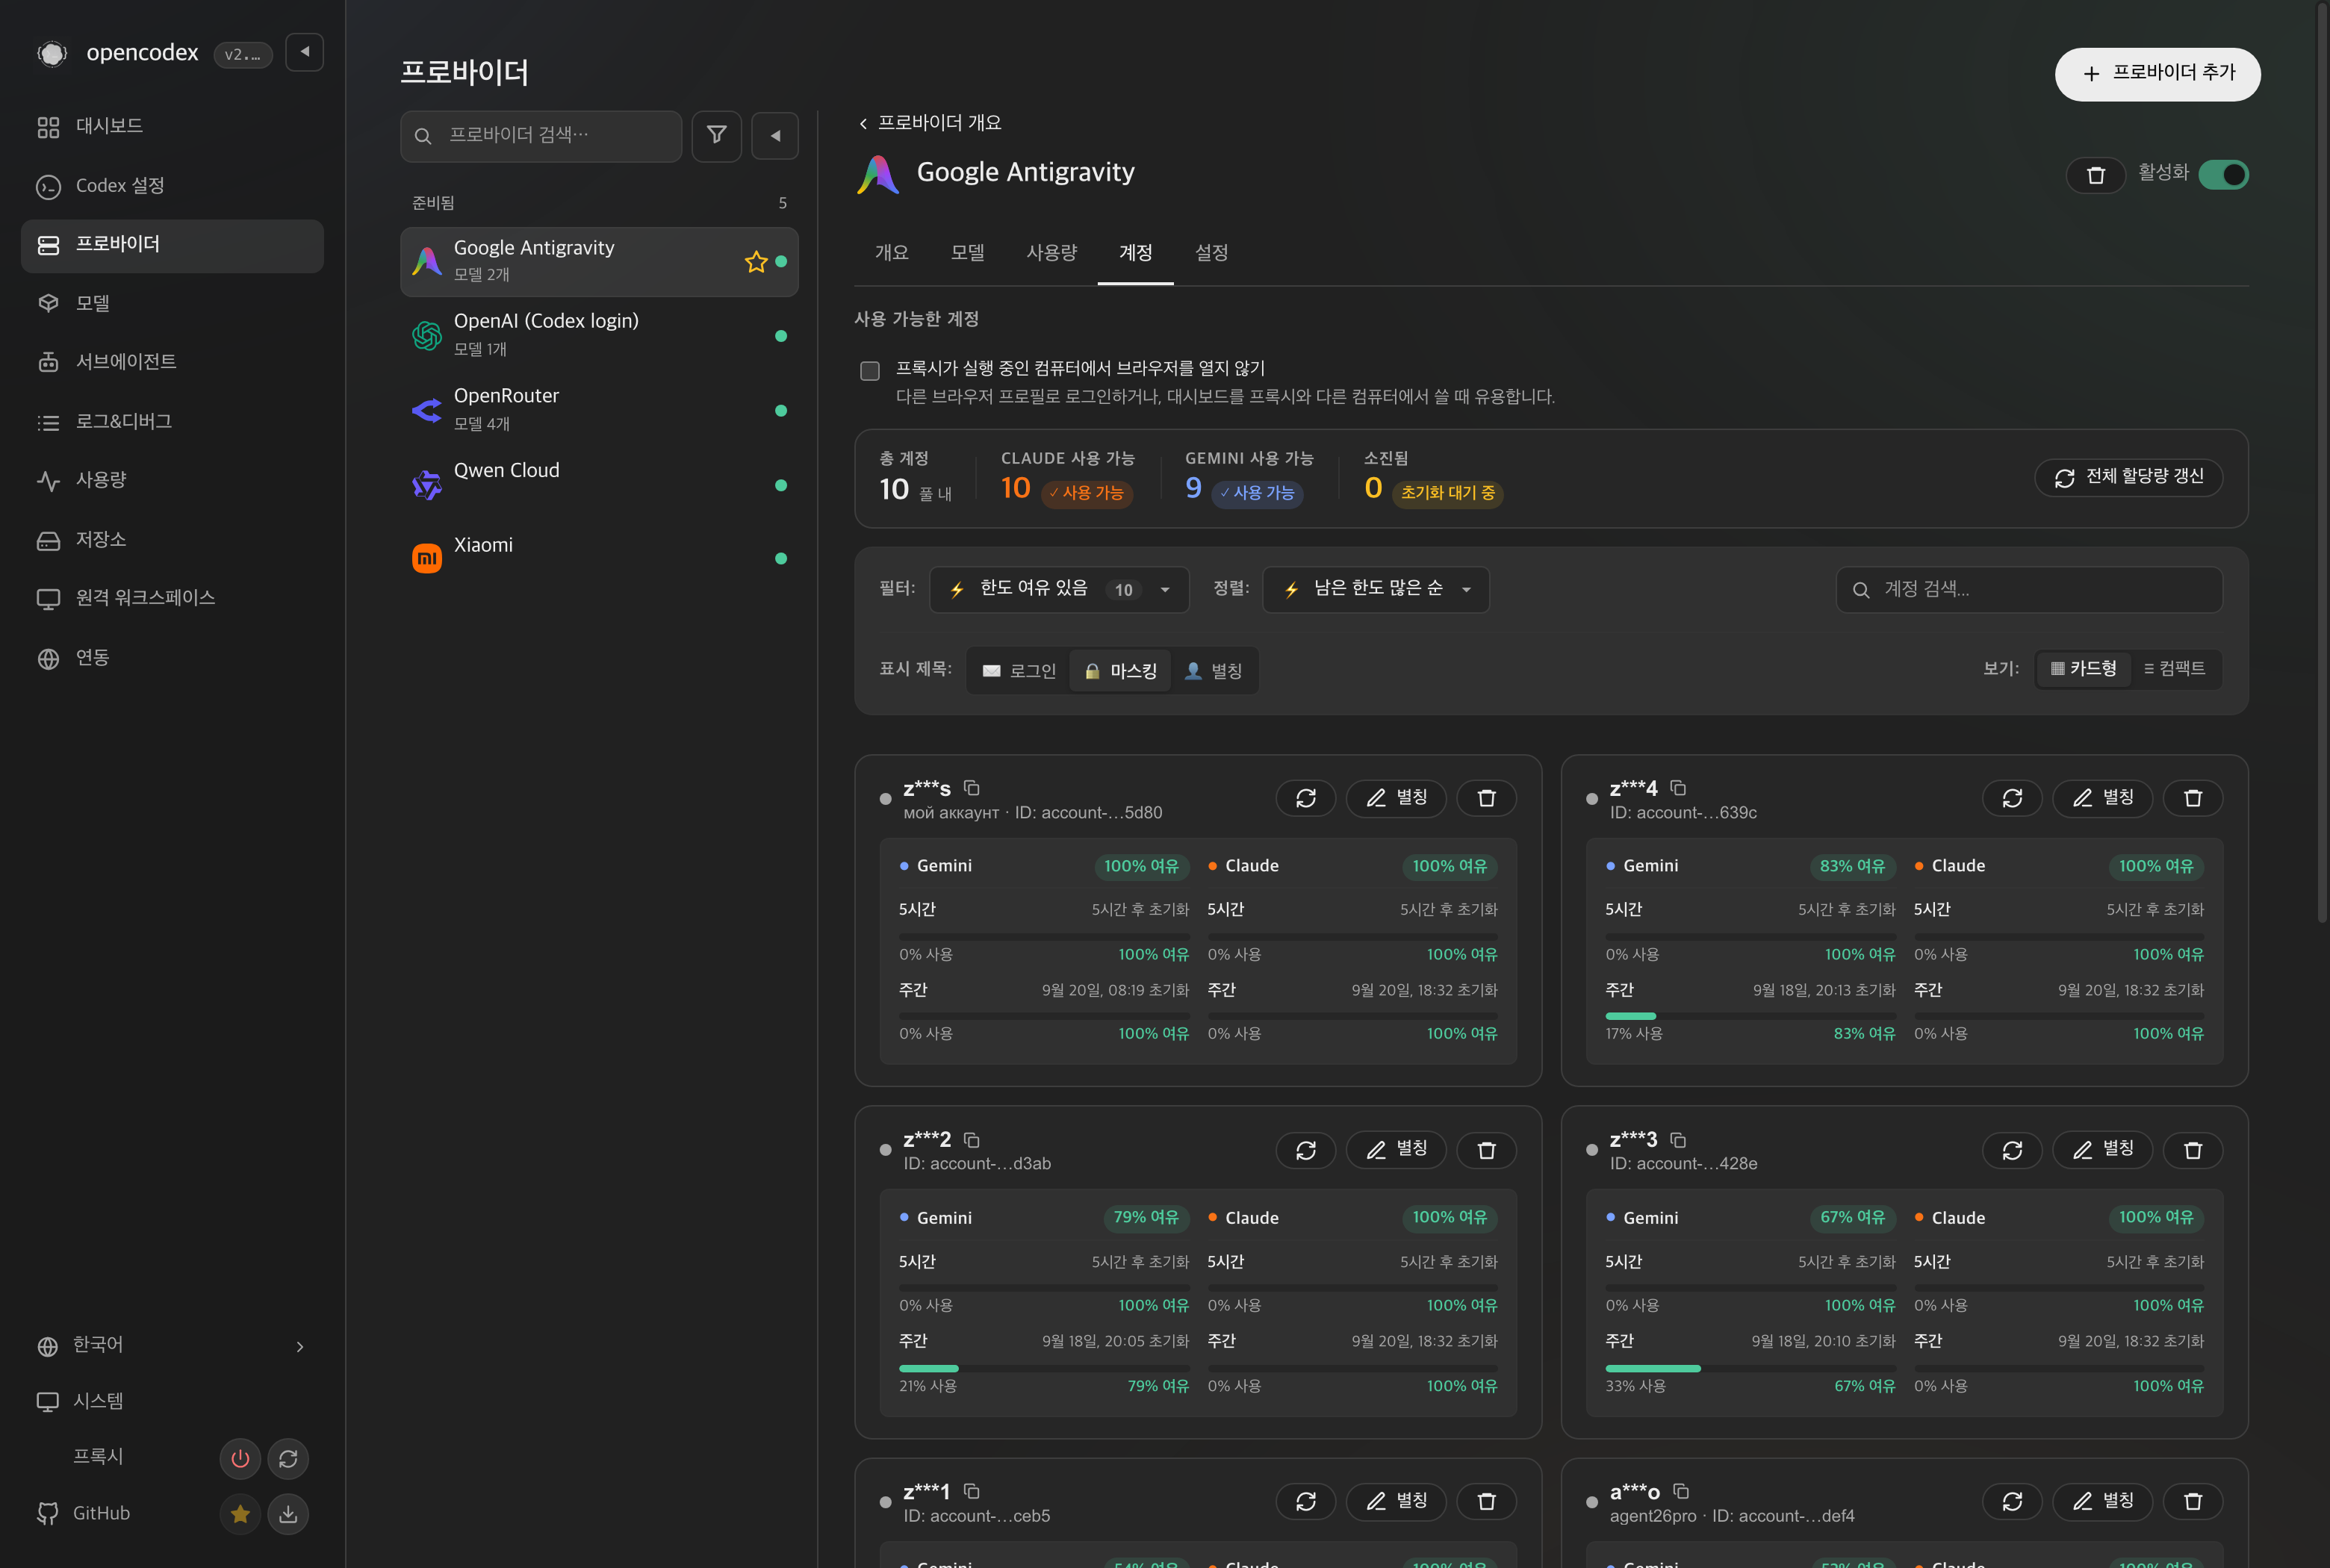Click the provider filter funnel icon
This screenshot has width=2330, height=1568.
click(x=716, y=135)
